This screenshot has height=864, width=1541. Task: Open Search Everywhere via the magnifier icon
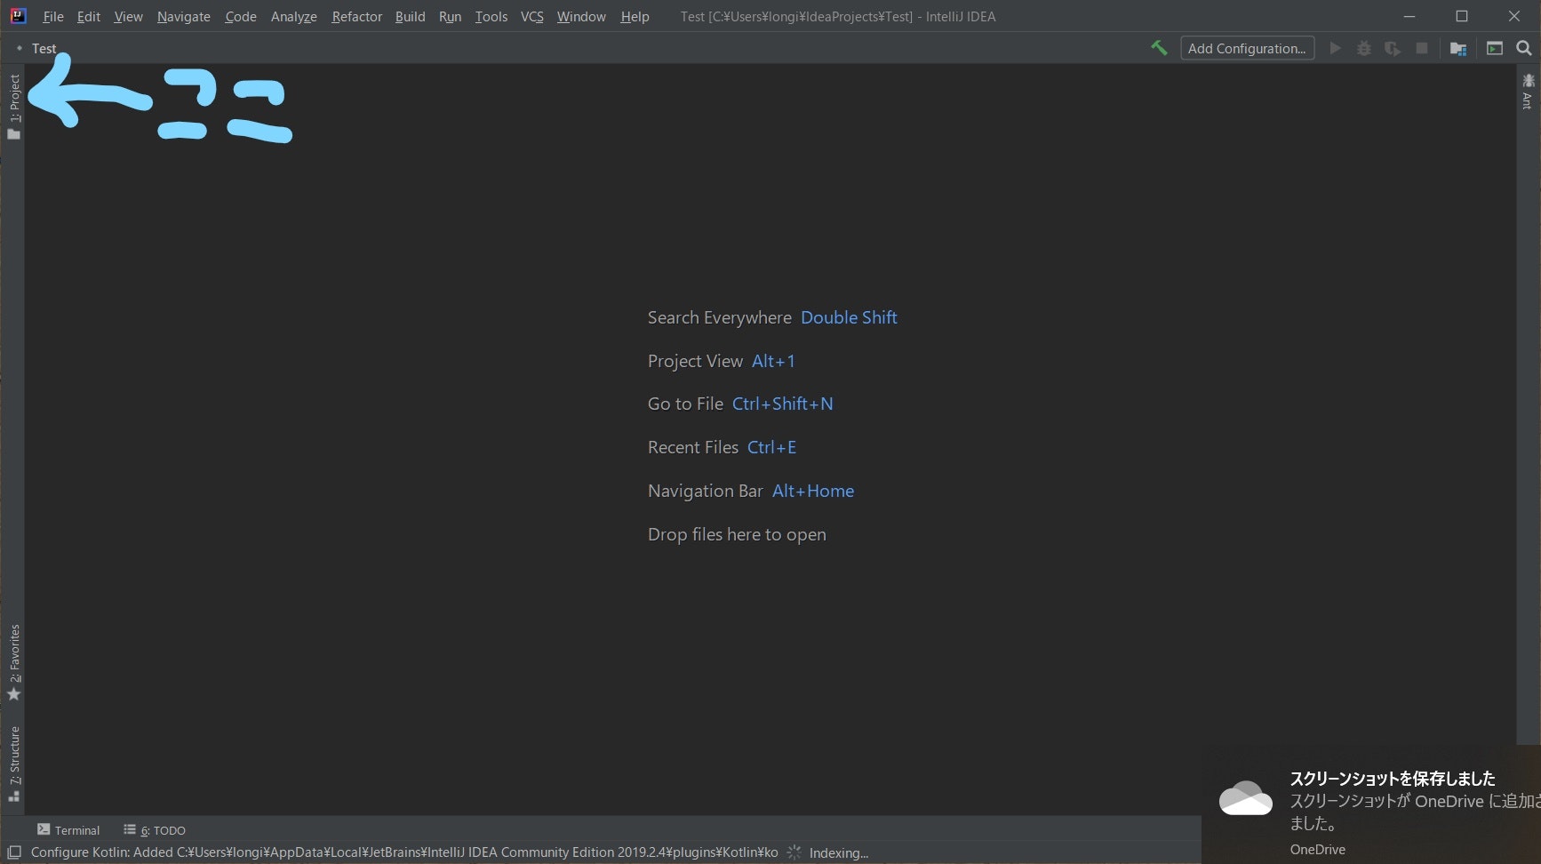coord(1524,48)
